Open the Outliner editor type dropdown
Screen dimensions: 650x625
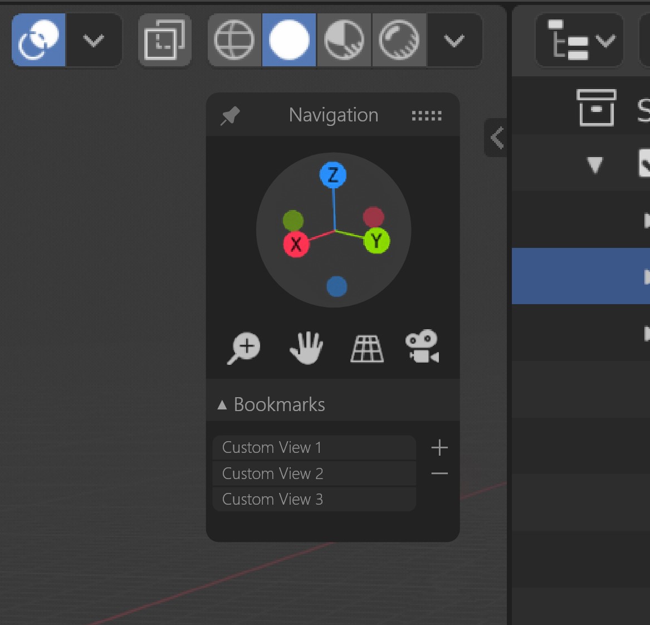tap(579, 40)
